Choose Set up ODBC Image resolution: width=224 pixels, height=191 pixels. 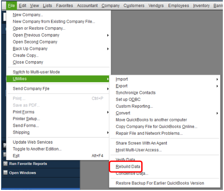pyautogui.click(x=165, y=99)
